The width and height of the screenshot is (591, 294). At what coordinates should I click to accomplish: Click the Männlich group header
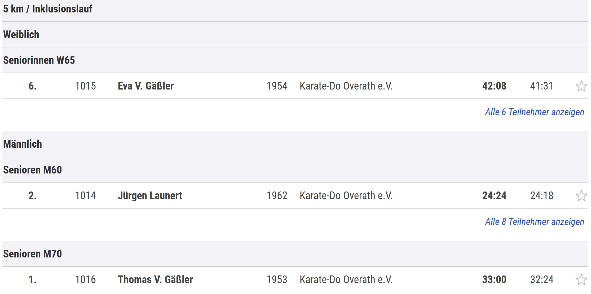(x=23, y=144)
